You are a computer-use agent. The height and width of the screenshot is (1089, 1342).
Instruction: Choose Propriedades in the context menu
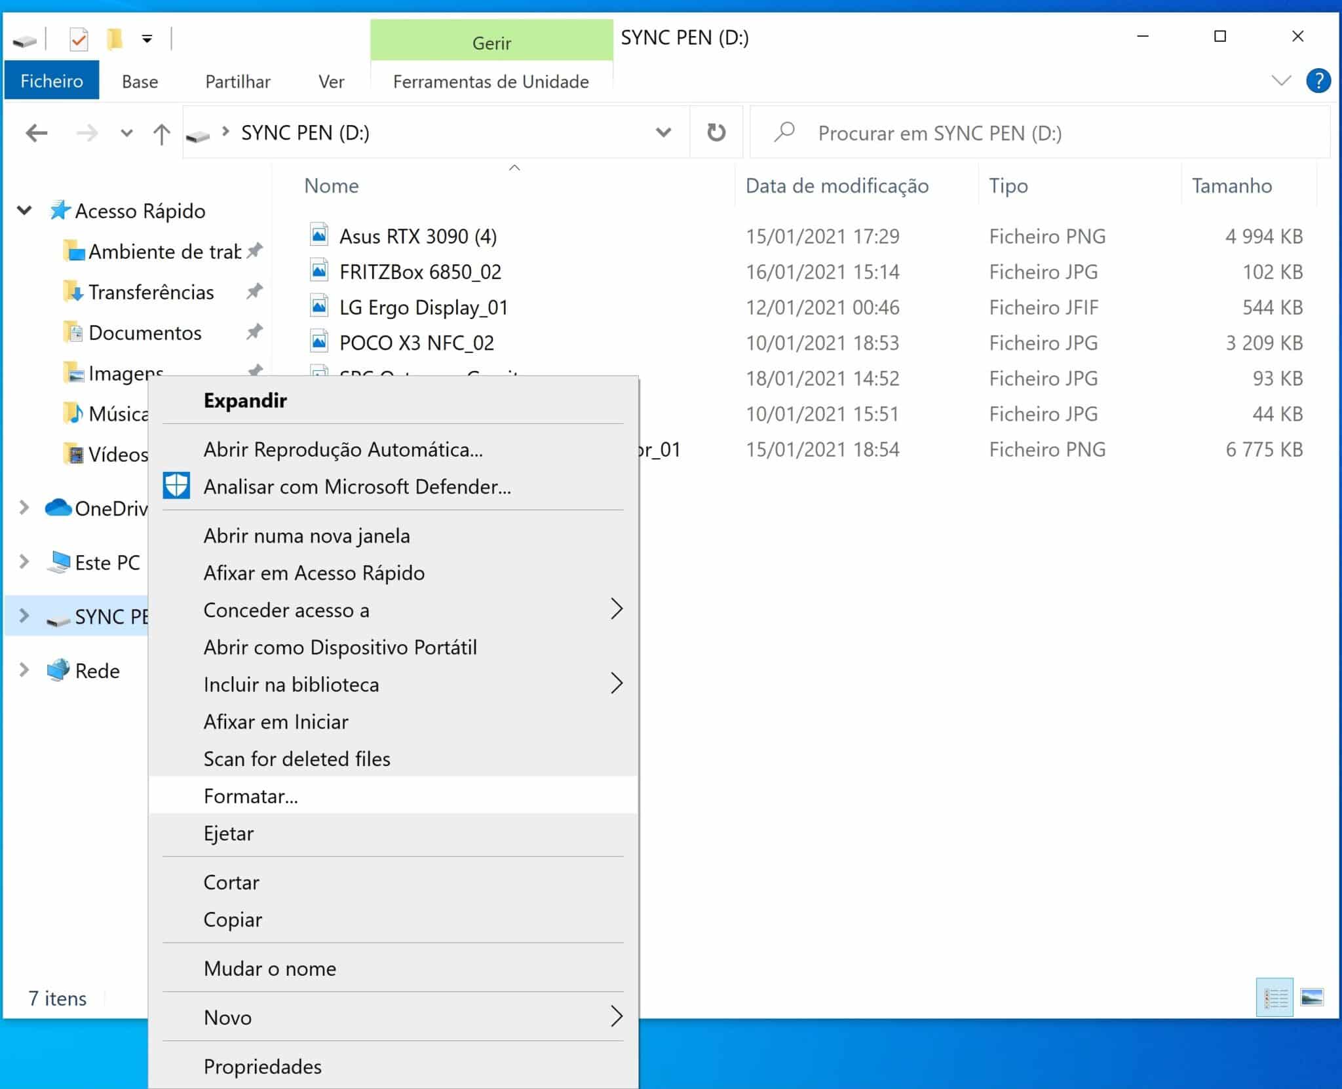(x=393, y=1067)
